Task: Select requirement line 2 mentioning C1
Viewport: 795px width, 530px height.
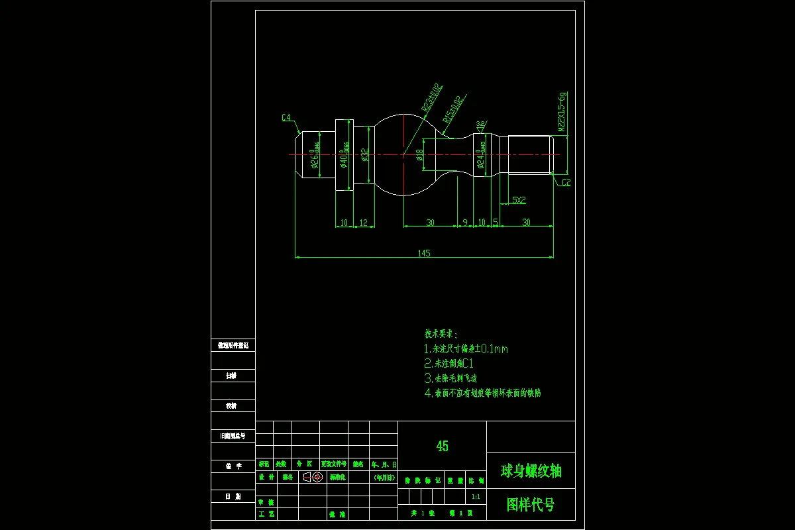Action: point(449,363)
